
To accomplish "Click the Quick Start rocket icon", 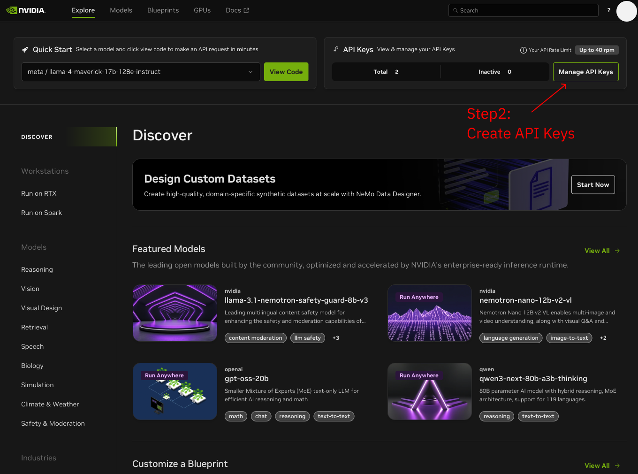I will point(25,50).
